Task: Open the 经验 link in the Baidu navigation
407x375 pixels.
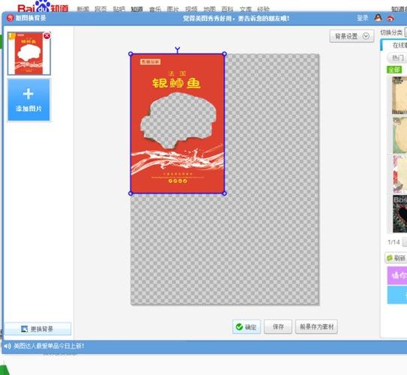Action: click(263, 9)
